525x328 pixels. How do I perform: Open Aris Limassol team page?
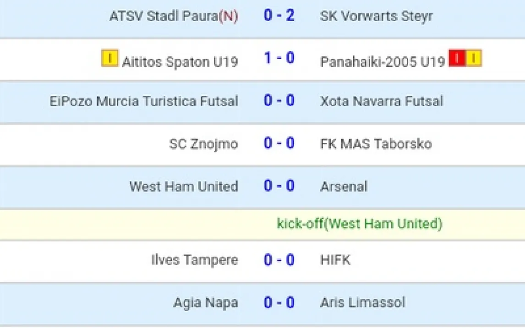[x=363, y=303]
